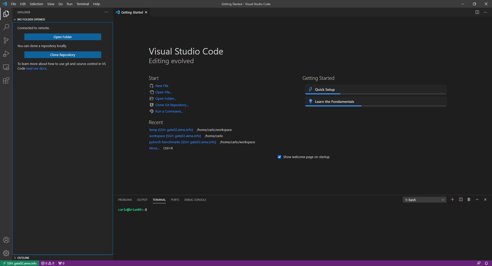Image resolution: width=492 pixels, height=266 pixels.
Task: Open recent temp [SSH: gate02.aime.info]
Action: [x=171, y=130]
